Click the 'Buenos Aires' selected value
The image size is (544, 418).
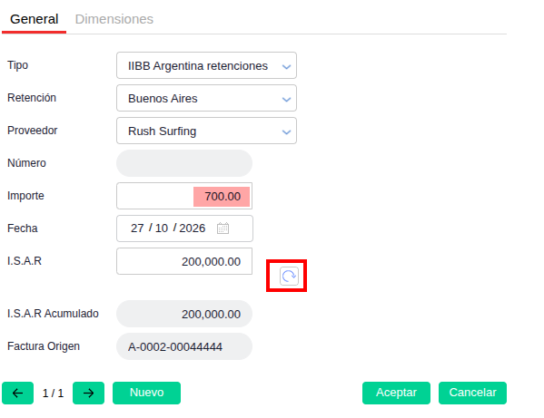tap(163, 99)
